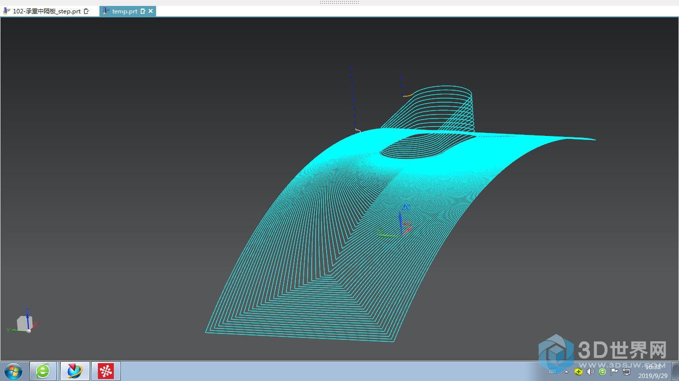
Task: Click the keyboard input method tray icon
Action: (x=553, y=372)
